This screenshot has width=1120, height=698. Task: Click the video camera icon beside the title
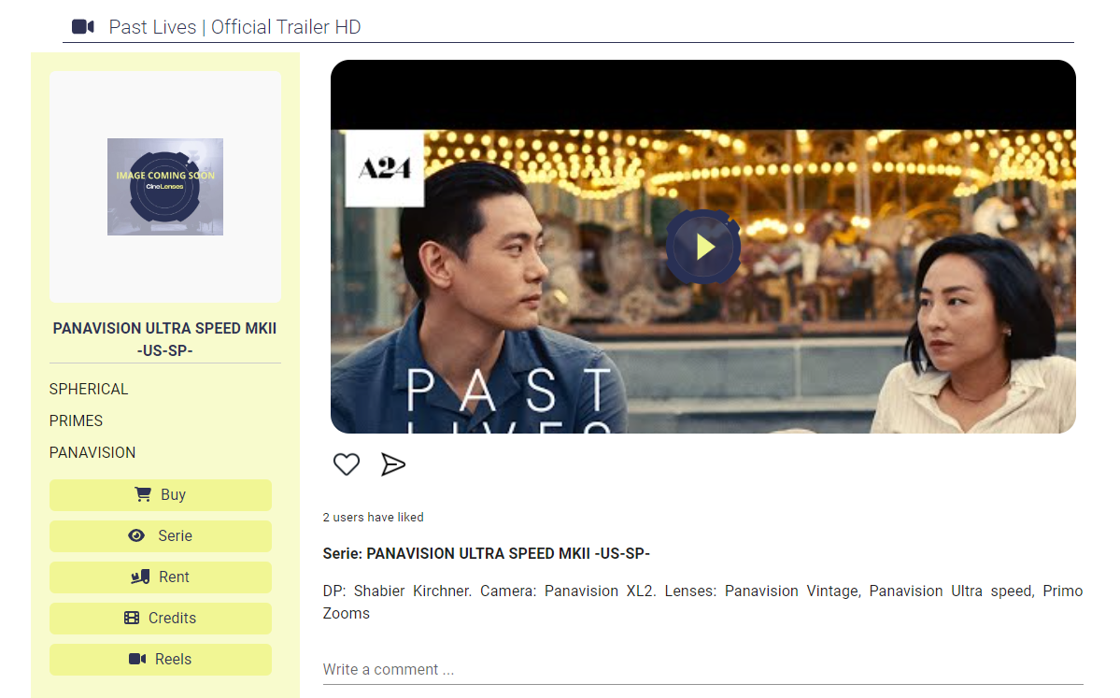[x=83, y=26]
